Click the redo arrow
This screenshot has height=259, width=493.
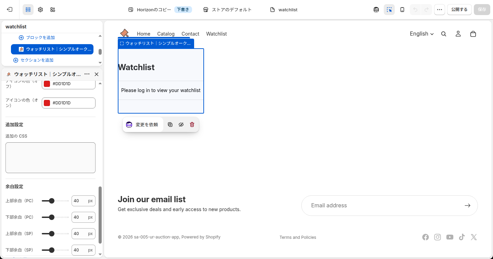tap(427, 10)
